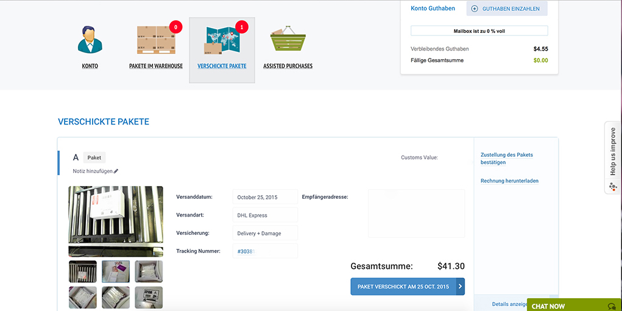
Task: Go to Assisted Purchases tab label
Action: (288, 66)
